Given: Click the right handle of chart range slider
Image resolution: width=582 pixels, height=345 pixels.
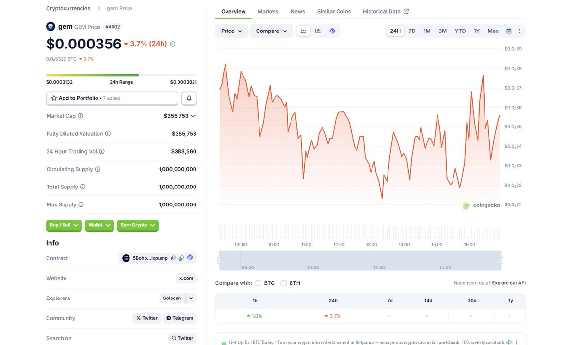Looking at the screenshot, I should click(x=501, y=260).
